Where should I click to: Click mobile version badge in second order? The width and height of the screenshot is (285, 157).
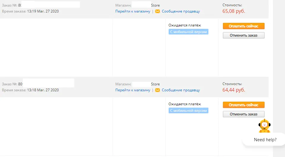(188, 111)
